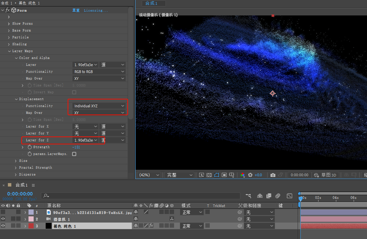
Task: Toggle lock box on the jpg layer
Action: [18, 212]
